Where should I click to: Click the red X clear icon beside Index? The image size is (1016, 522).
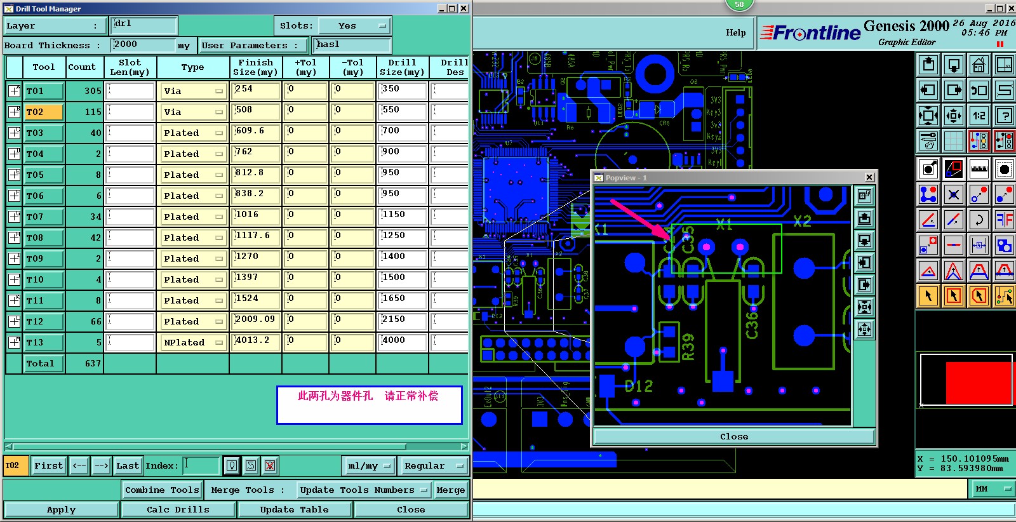tap(270, 465)
